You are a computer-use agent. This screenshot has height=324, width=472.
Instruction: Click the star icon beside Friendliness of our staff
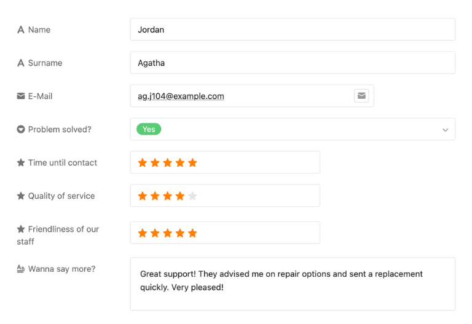tap(21, 229)
